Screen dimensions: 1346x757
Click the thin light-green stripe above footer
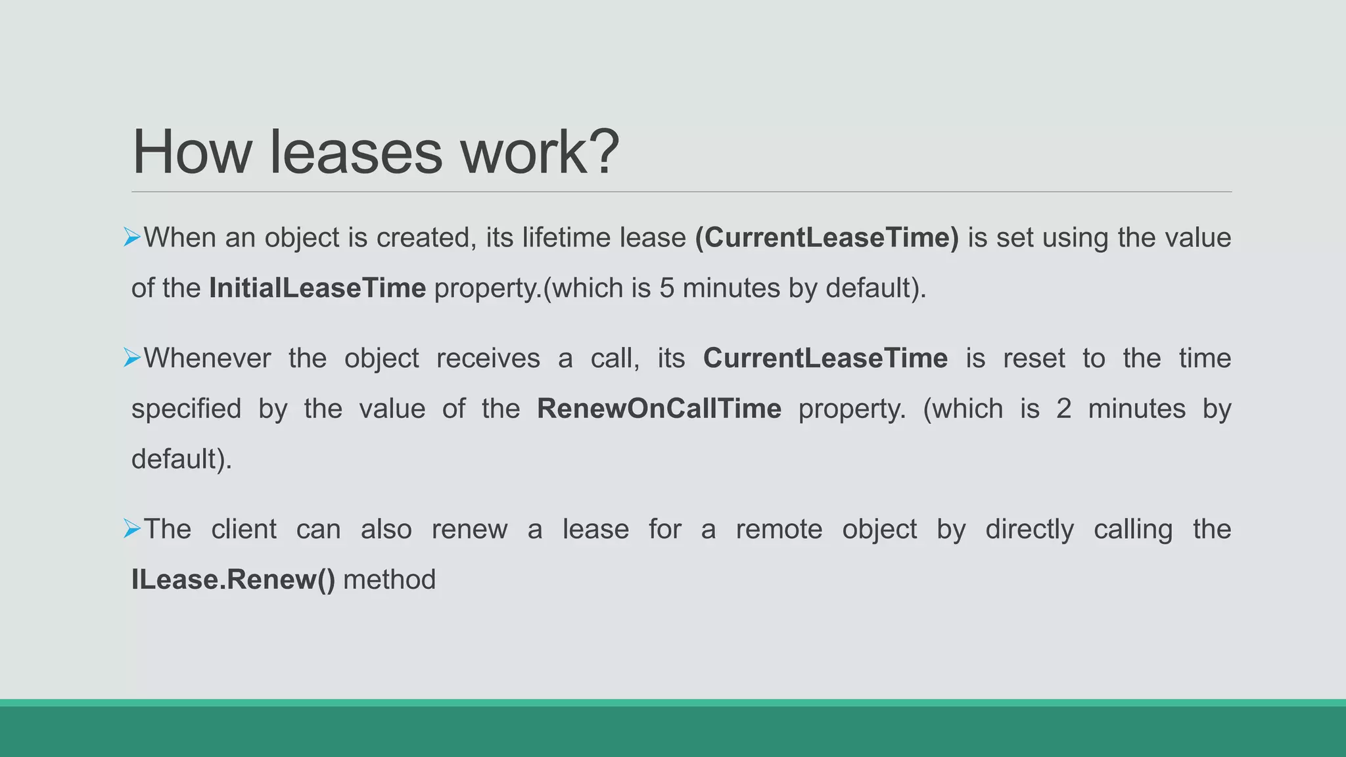click(x=673, y=702)
